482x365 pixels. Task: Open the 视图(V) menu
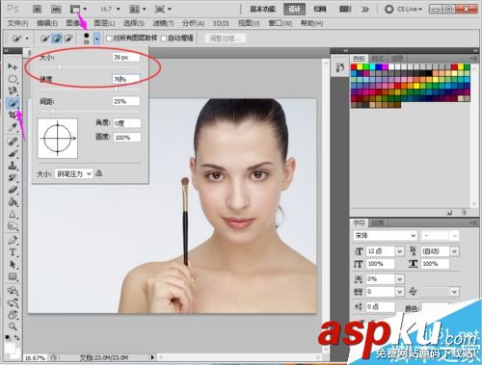(249, 23)
